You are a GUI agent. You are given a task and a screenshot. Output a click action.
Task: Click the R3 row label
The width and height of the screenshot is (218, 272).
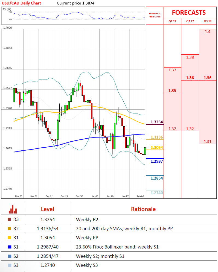(16, 220)
